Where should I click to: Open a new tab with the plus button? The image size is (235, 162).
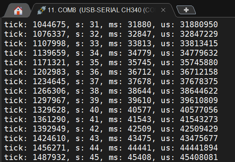(186, 10)
